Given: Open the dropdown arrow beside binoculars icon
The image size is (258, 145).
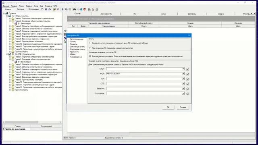Looking at the screenshot, I should click(77, 9).
